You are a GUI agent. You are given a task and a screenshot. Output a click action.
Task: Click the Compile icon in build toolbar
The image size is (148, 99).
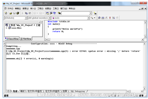tap(99, 18)
